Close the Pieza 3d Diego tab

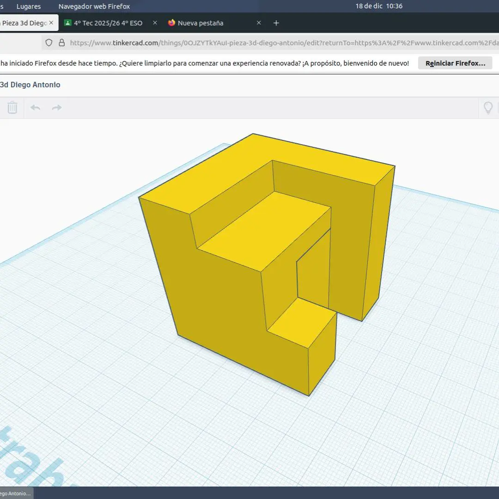coord(51,23)
